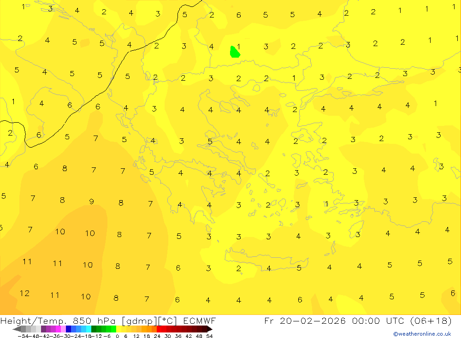Pick the dark green legend swatch above -12

(94, 329)
